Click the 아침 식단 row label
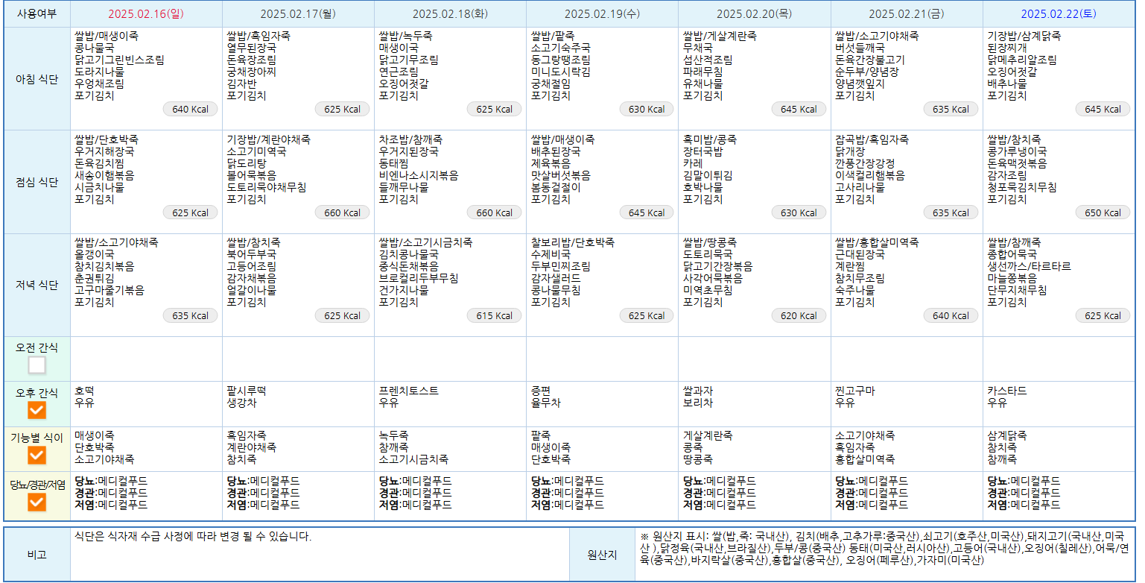1145x583 pixels. tap(37, 78)
